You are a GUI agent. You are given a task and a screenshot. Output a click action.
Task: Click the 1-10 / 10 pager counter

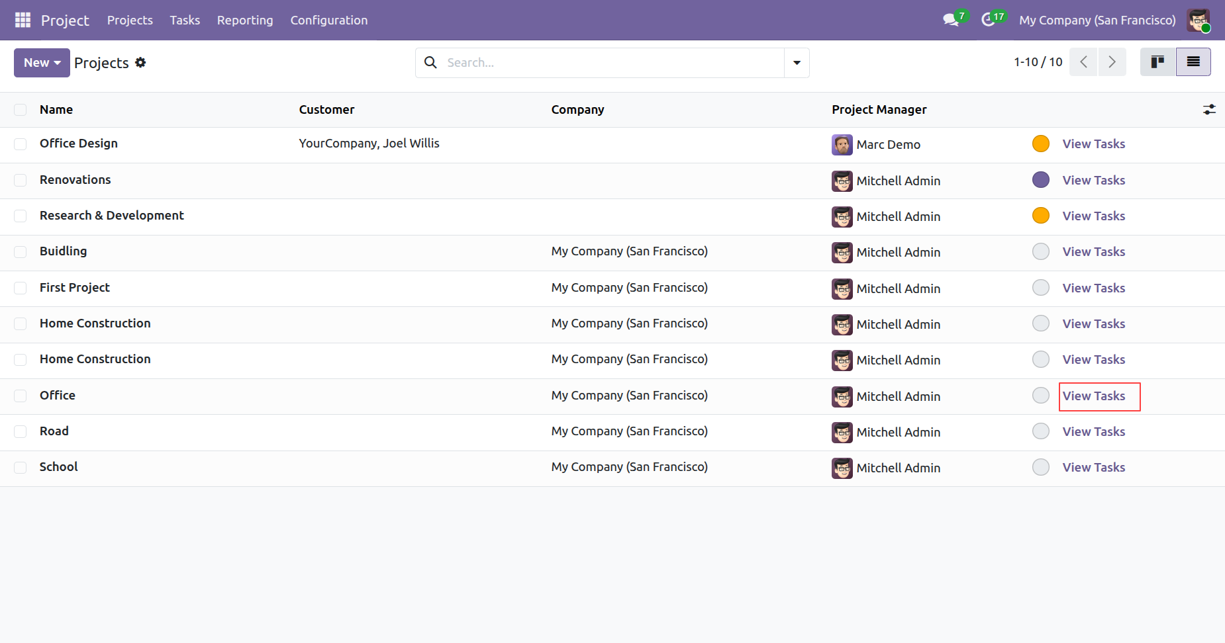1038,62
